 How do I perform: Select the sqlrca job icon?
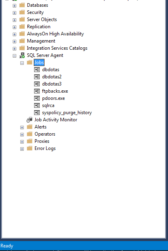click(x=37, y=105)
